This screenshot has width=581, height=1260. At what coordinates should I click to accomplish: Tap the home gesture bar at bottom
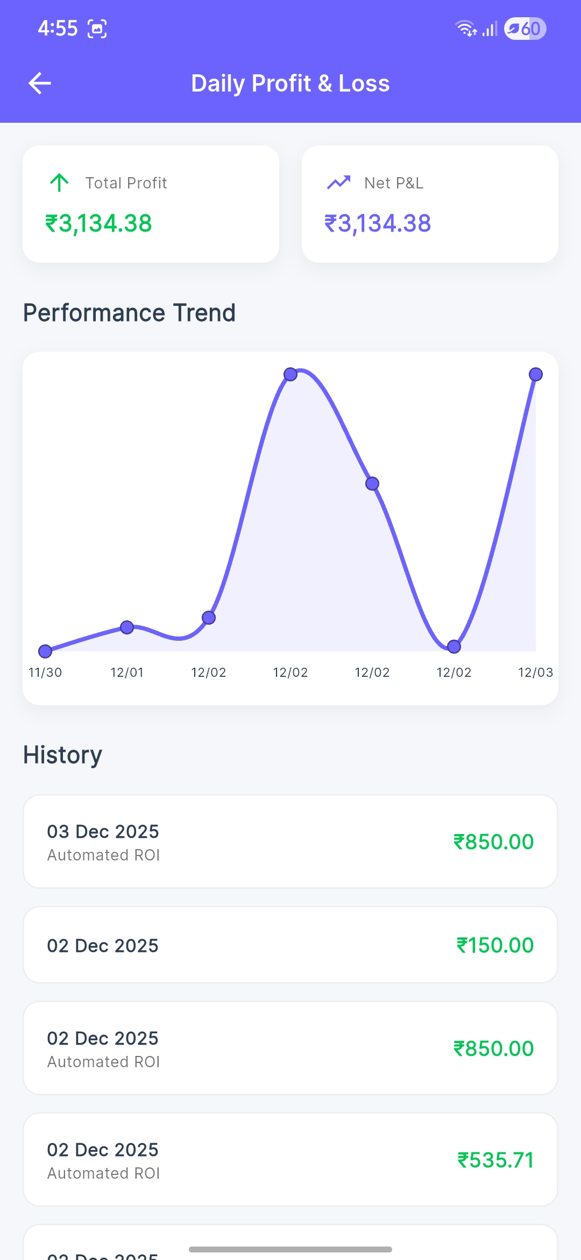click(290, 1249)
